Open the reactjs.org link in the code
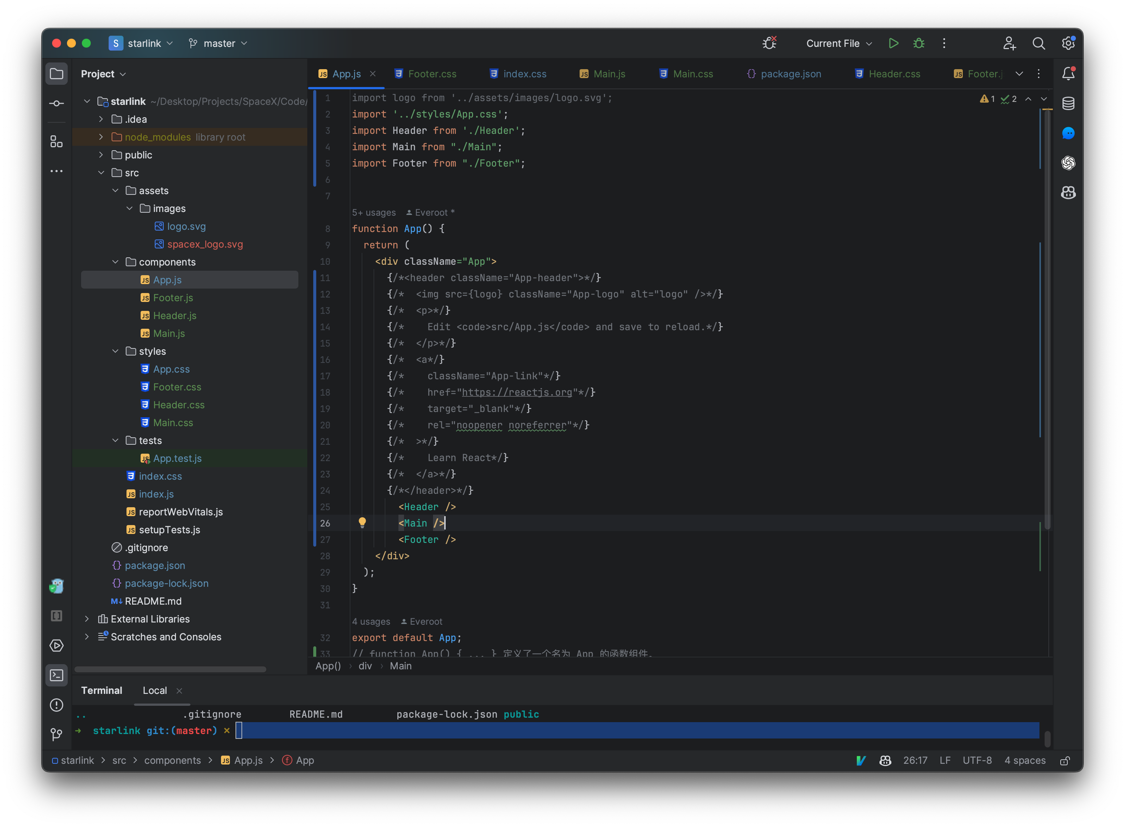 coord(516,392)
